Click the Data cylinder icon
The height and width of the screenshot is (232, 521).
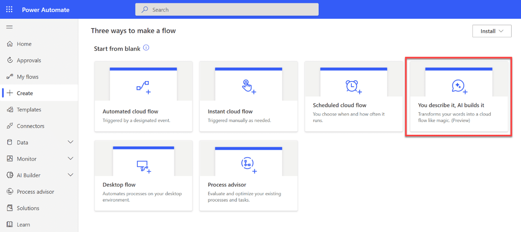click(x=10, y=142)
